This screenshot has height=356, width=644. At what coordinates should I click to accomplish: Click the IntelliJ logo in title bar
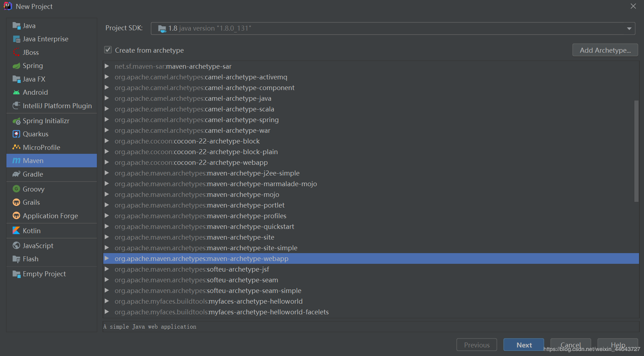pos(8,6)
